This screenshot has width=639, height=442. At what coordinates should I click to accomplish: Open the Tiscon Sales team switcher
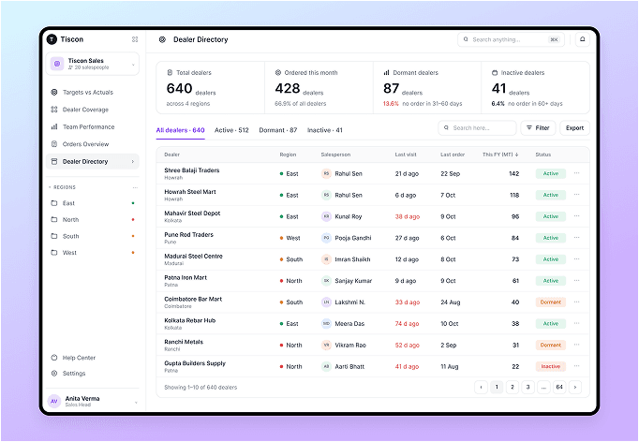[x=92, y=64]
